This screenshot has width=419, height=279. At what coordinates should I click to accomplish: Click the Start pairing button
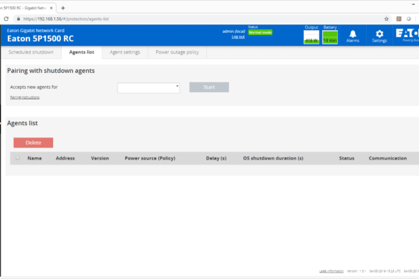pos(209,87)
